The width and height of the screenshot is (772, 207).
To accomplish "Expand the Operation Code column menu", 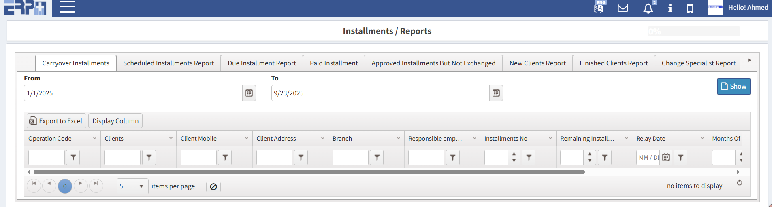I will (x=95, y=138).
